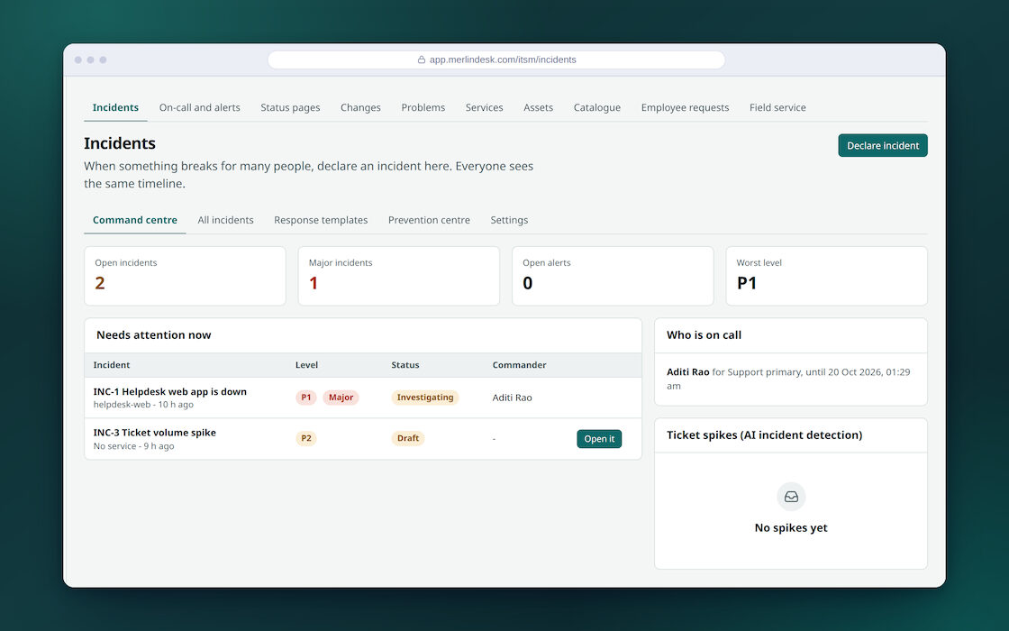Click the P2 badge on INC-3
This screenshot has width=1009, height=631.
pos(305,438)
